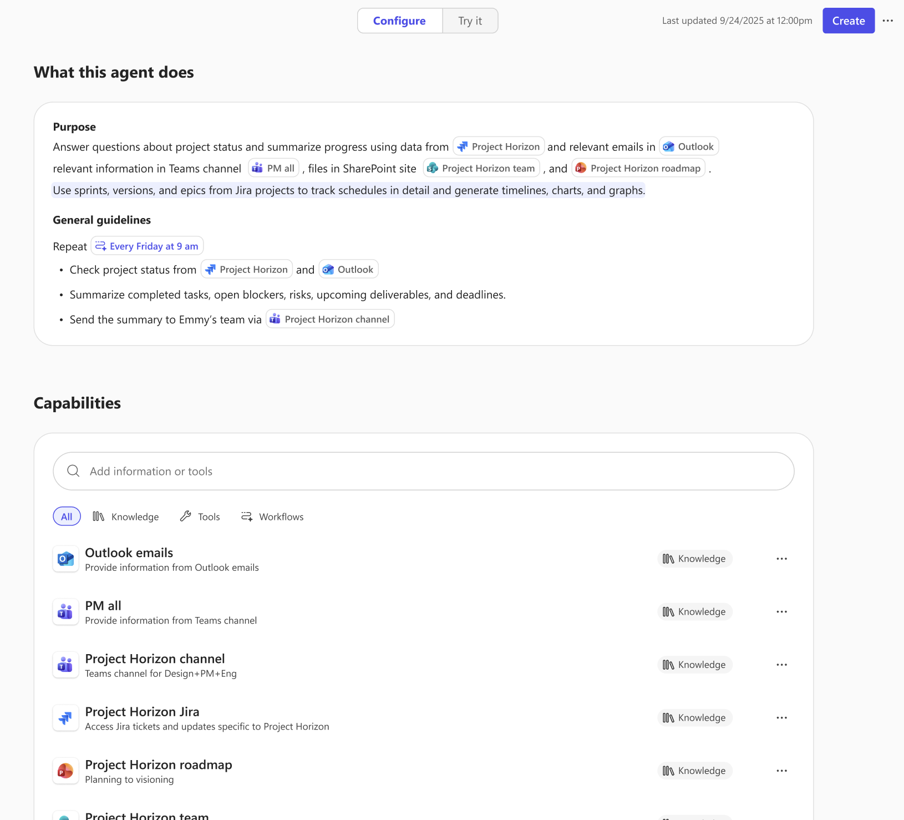Click the Project Horizon channel Teams icon

pos(65,665)
